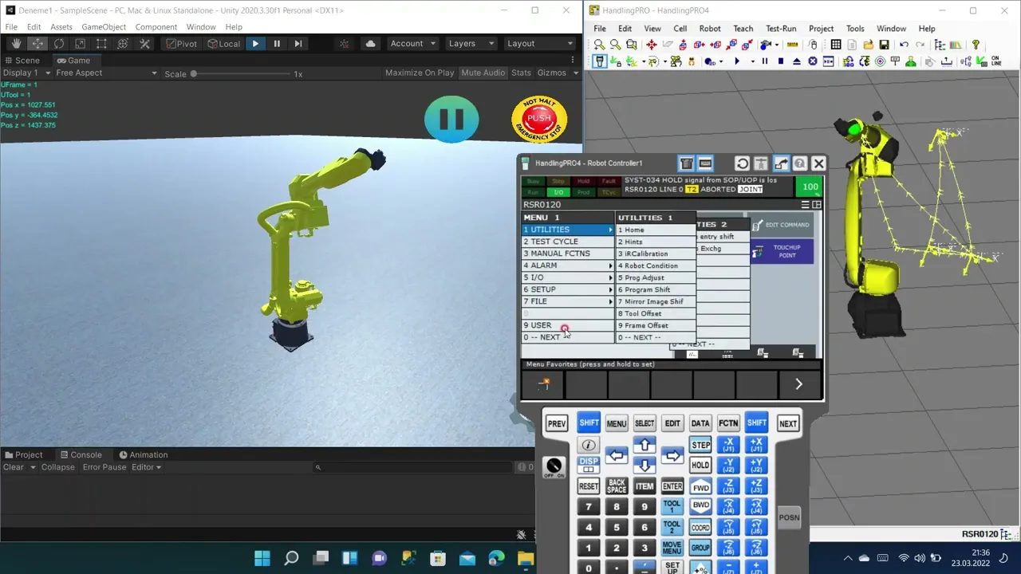Image resolution: width=1021 pixels, height=574 pixels.
Task: Flip the teach pendant OFF/ON switch
Action: coord(554,467)
